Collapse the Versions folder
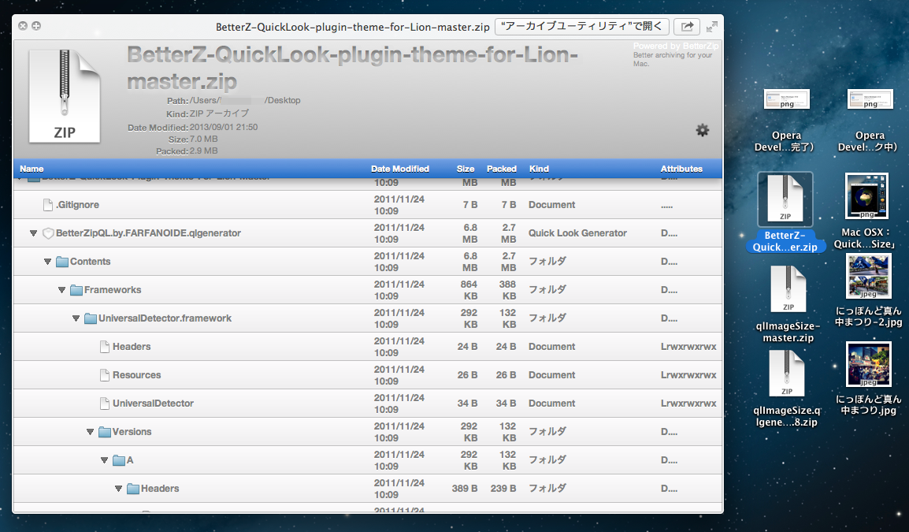Screen dimensions: 909x532 [x=90, y=431]
